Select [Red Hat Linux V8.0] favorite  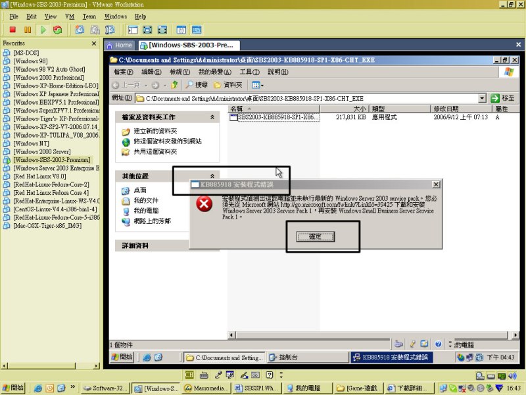pos(39,176)
